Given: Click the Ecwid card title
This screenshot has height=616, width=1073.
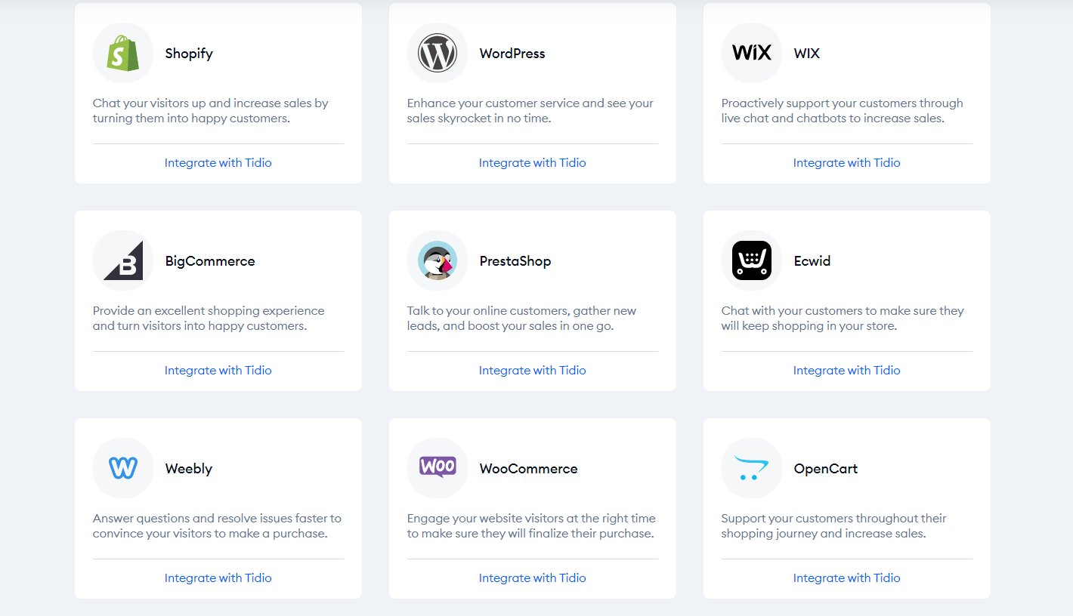Looking at the screenshot, I should 812,261.
